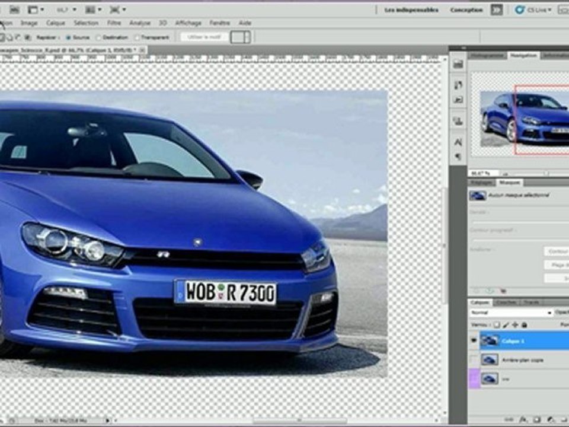The height and width of the screenshot is (427, 569).
Task: Toggle visibility of the bottom purple-tagged layer
Action: pyautogui.click(x=474, y=379)
